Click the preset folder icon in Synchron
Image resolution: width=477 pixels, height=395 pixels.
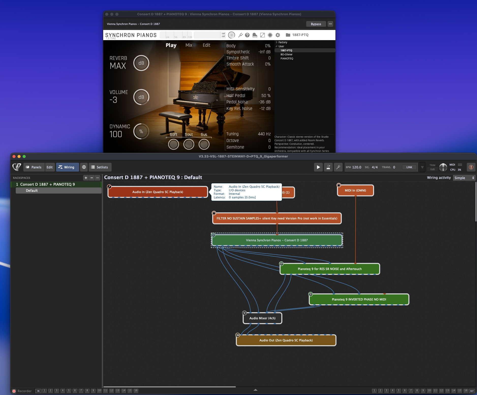(288, 35)
